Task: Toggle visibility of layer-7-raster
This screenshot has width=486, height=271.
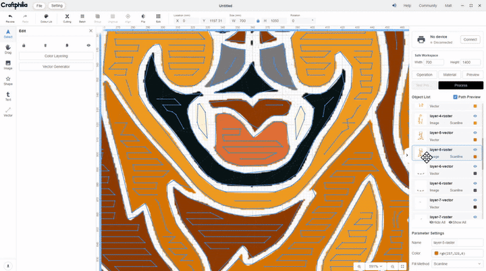Action: pyautogui.click(x=475, y=217)
